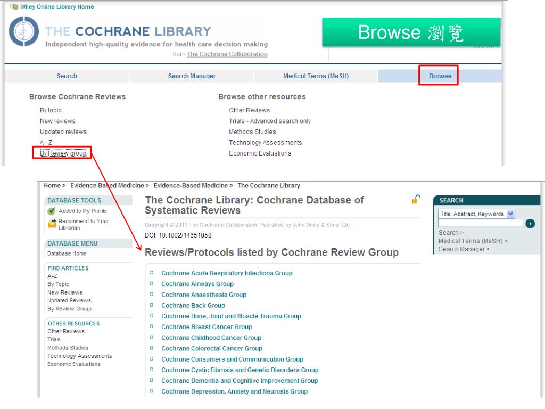Click By Topic under Find Articles
The image size is (545, 409).
click(x=58, y=284)
